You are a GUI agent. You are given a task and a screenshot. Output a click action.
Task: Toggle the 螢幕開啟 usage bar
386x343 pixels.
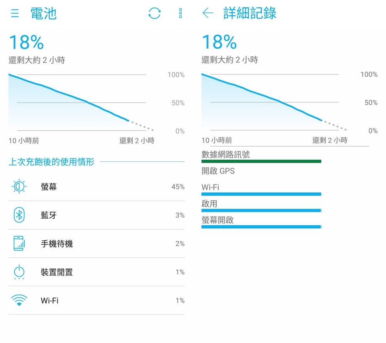click(261, 227)
